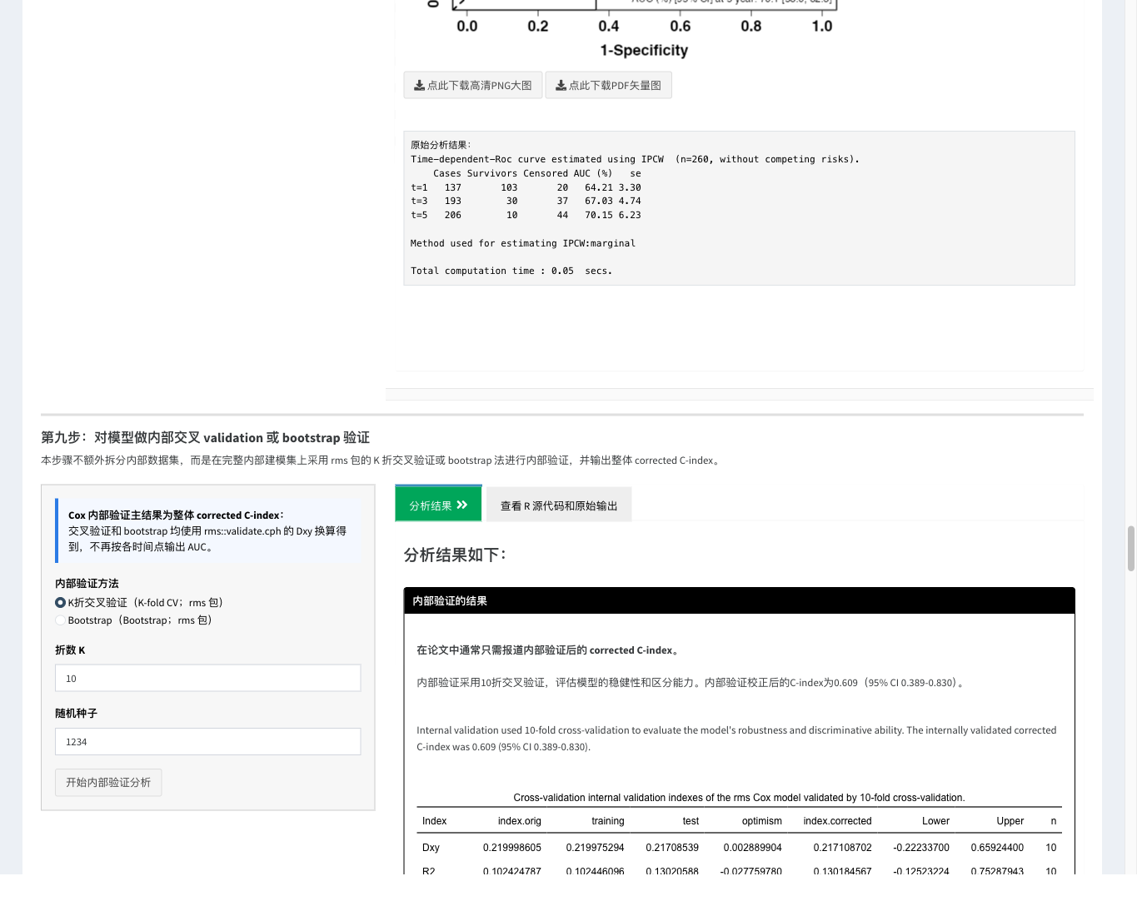This screenshot has height=916, width=1137.
Task: Download the high-resolution PNG image
Action: click(x=473, y=85)
